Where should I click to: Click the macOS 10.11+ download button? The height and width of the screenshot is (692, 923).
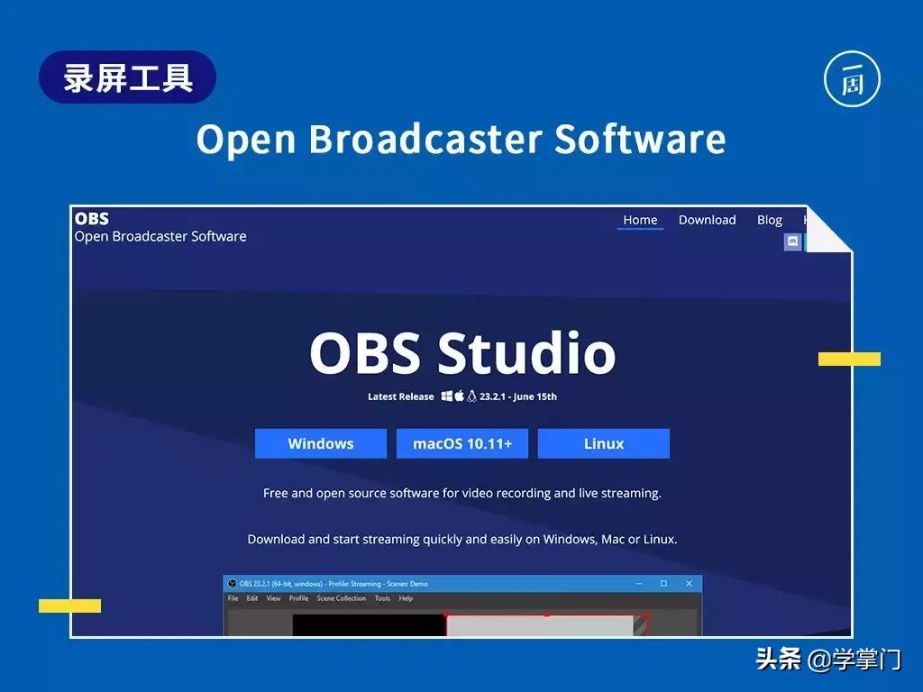pos(462,443)
